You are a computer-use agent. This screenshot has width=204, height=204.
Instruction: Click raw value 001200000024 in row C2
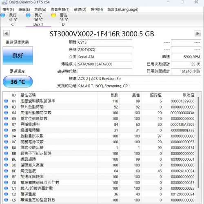click(182, 194)
